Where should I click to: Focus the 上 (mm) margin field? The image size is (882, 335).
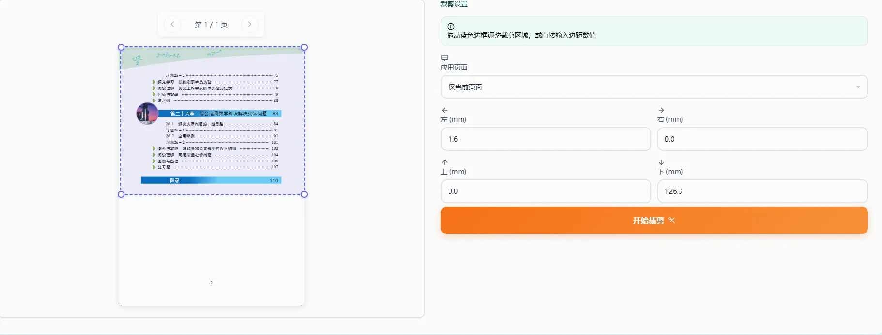click(x=546, y=191)
